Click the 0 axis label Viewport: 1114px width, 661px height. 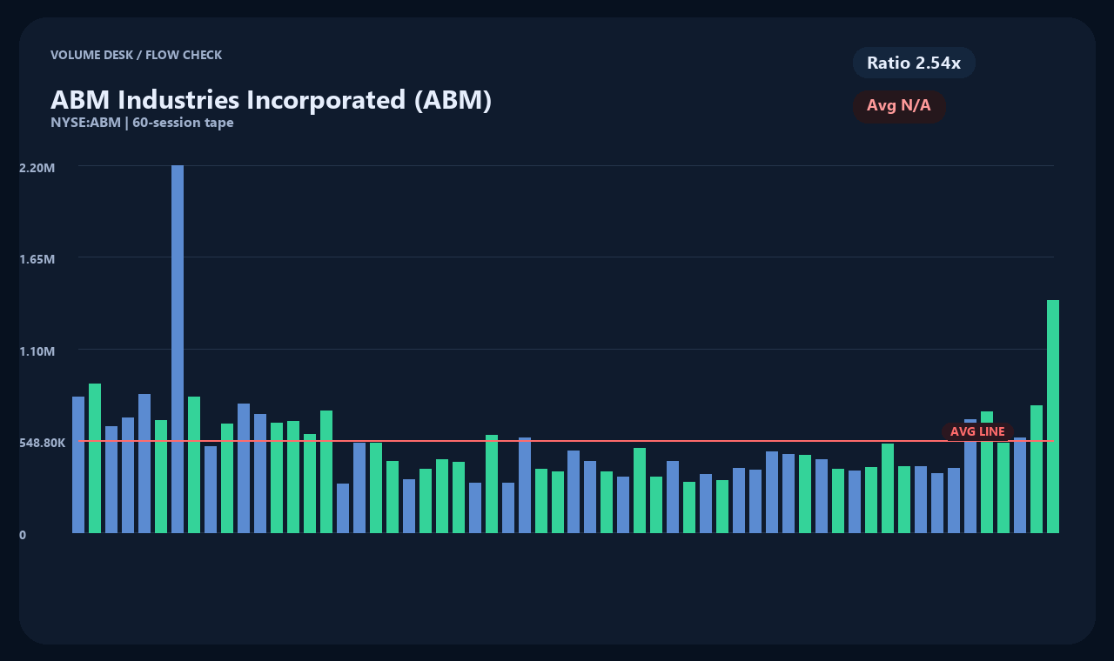[23, 535]
